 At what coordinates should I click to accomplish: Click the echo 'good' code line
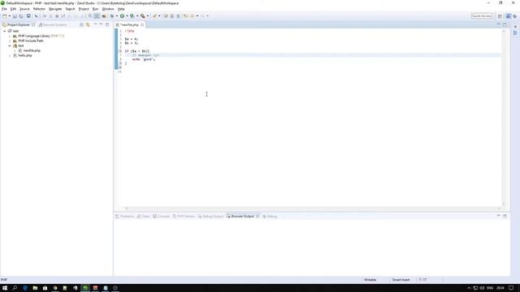(144, 59)
